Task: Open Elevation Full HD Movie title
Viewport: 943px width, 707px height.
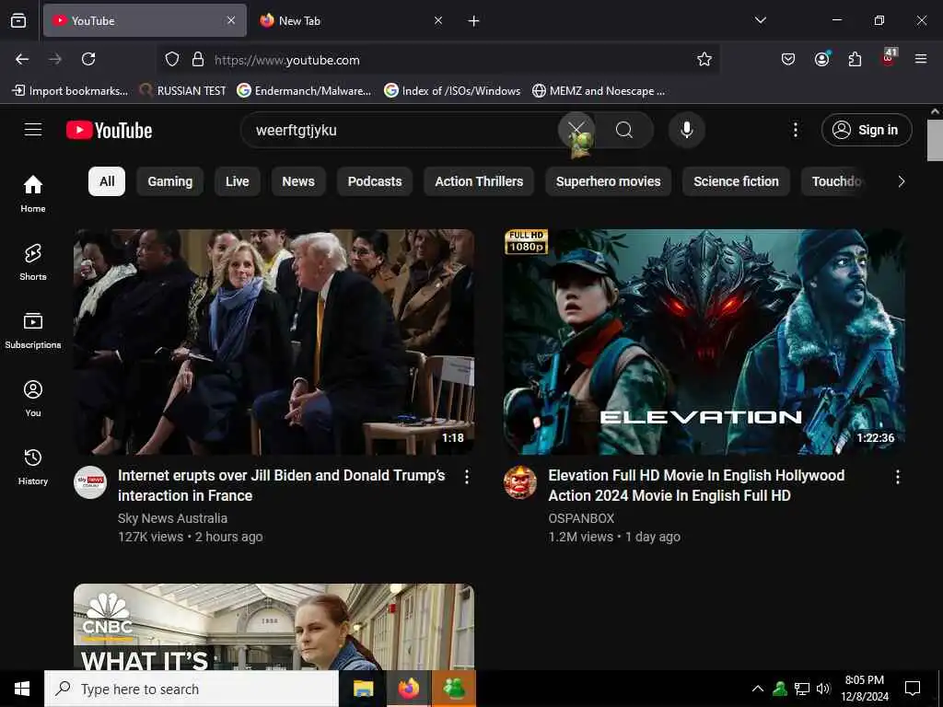Action: (x=696, y=485)
